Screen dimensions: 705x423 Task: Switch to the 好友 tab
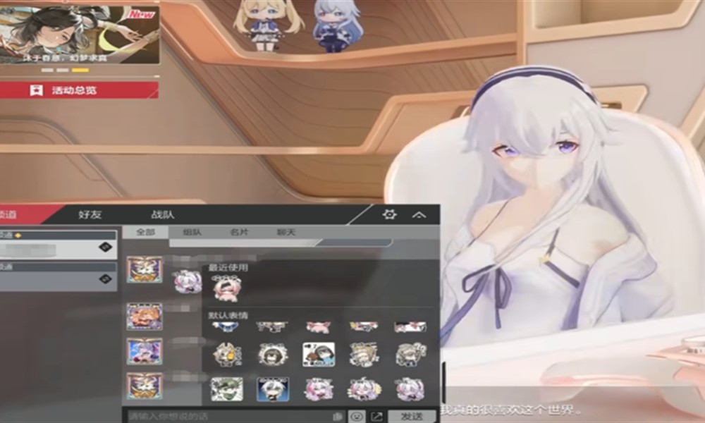90,214
